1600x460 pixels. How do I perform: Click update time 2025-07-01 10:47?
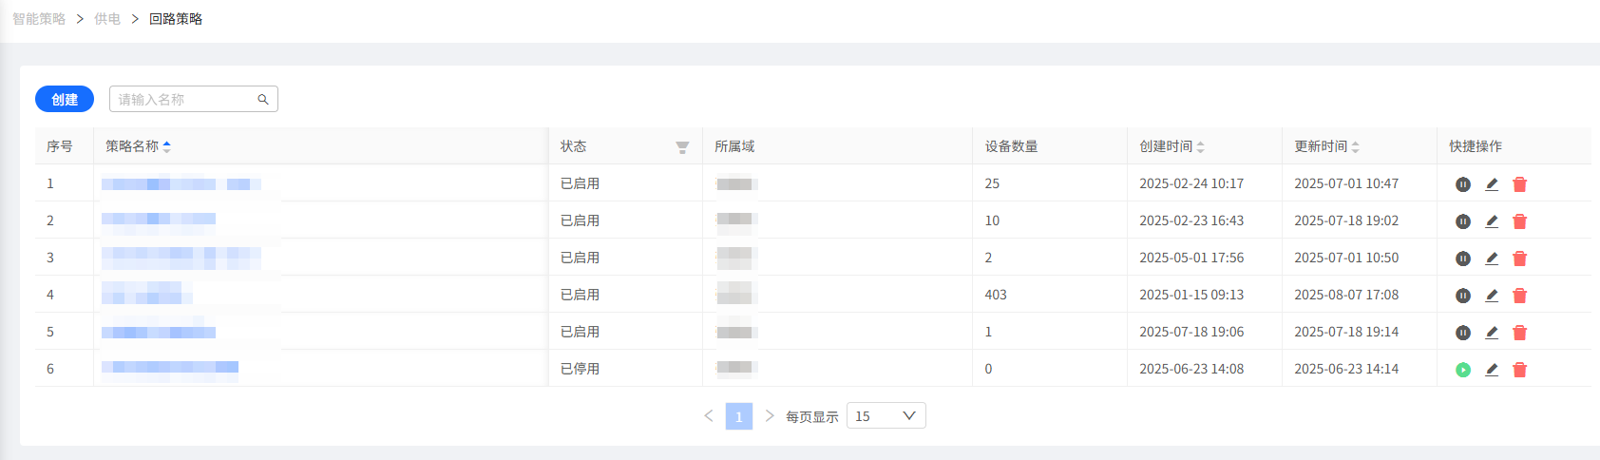tap(1346, 183)
